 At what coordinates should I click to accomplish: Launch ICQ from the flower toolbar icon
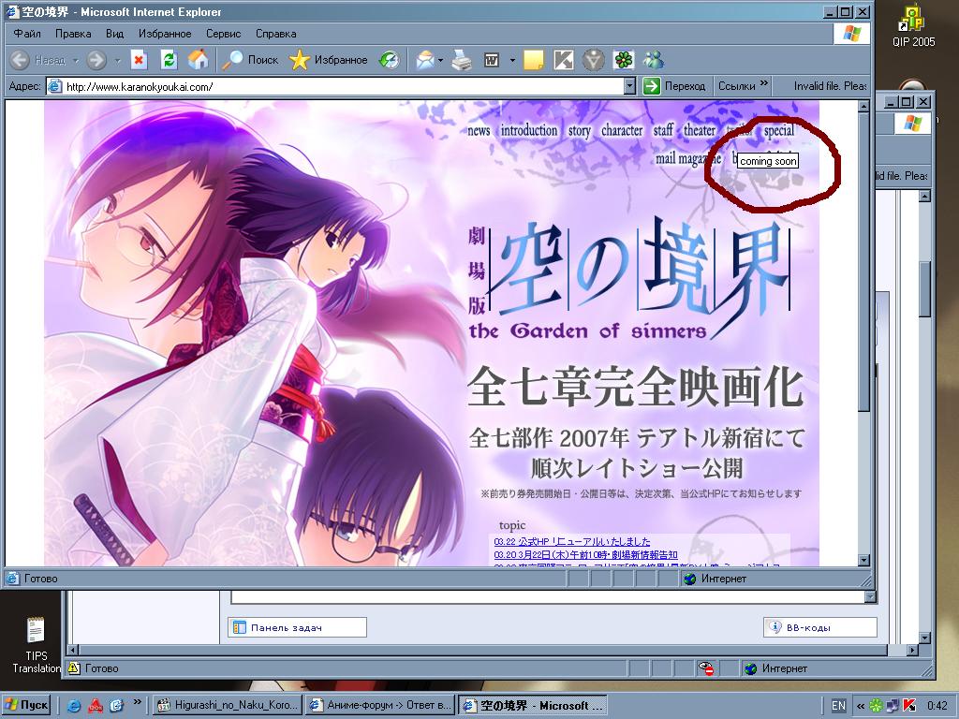pyautogui.click(x=623, y=60)
